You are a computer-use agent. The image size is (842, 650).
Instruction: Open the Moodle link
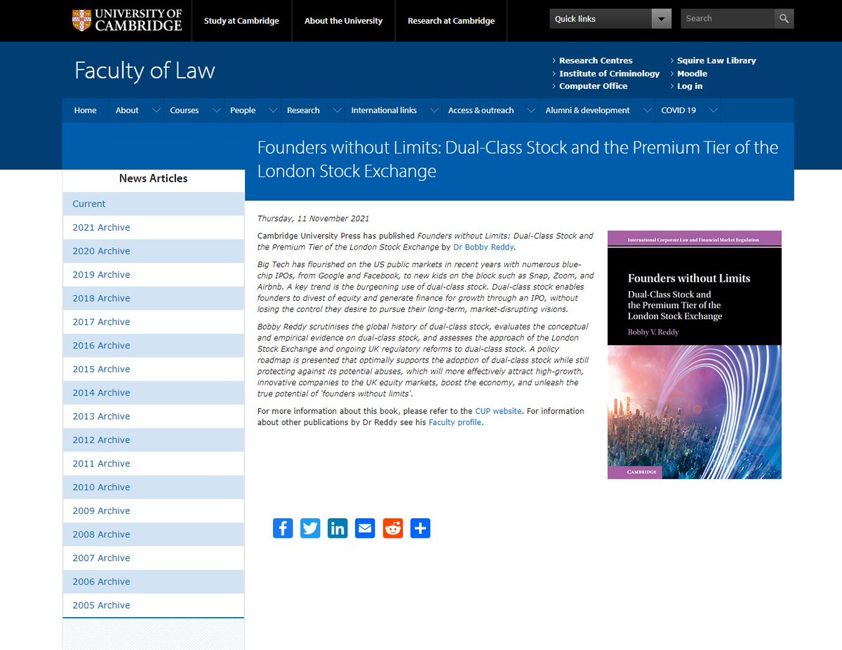click(x=692, y=73)
